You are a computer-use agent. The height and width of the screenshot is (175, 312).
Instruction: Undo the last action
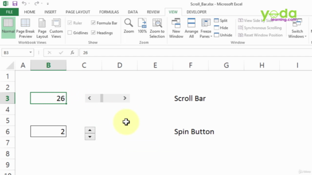(24, 3)
